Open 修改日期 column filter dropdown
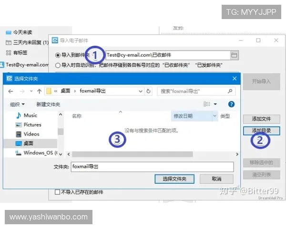 coord(214,116)
